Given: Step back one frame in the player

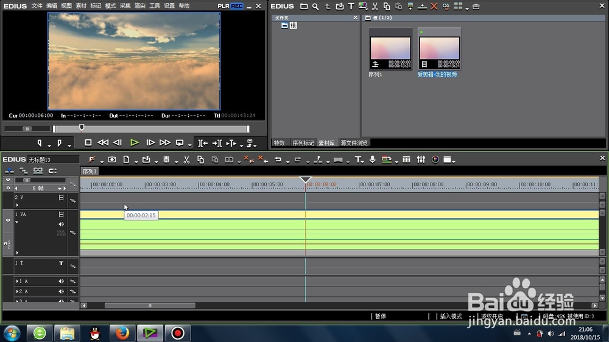Looking at the screenshot, I should click(x=118, y=143).
